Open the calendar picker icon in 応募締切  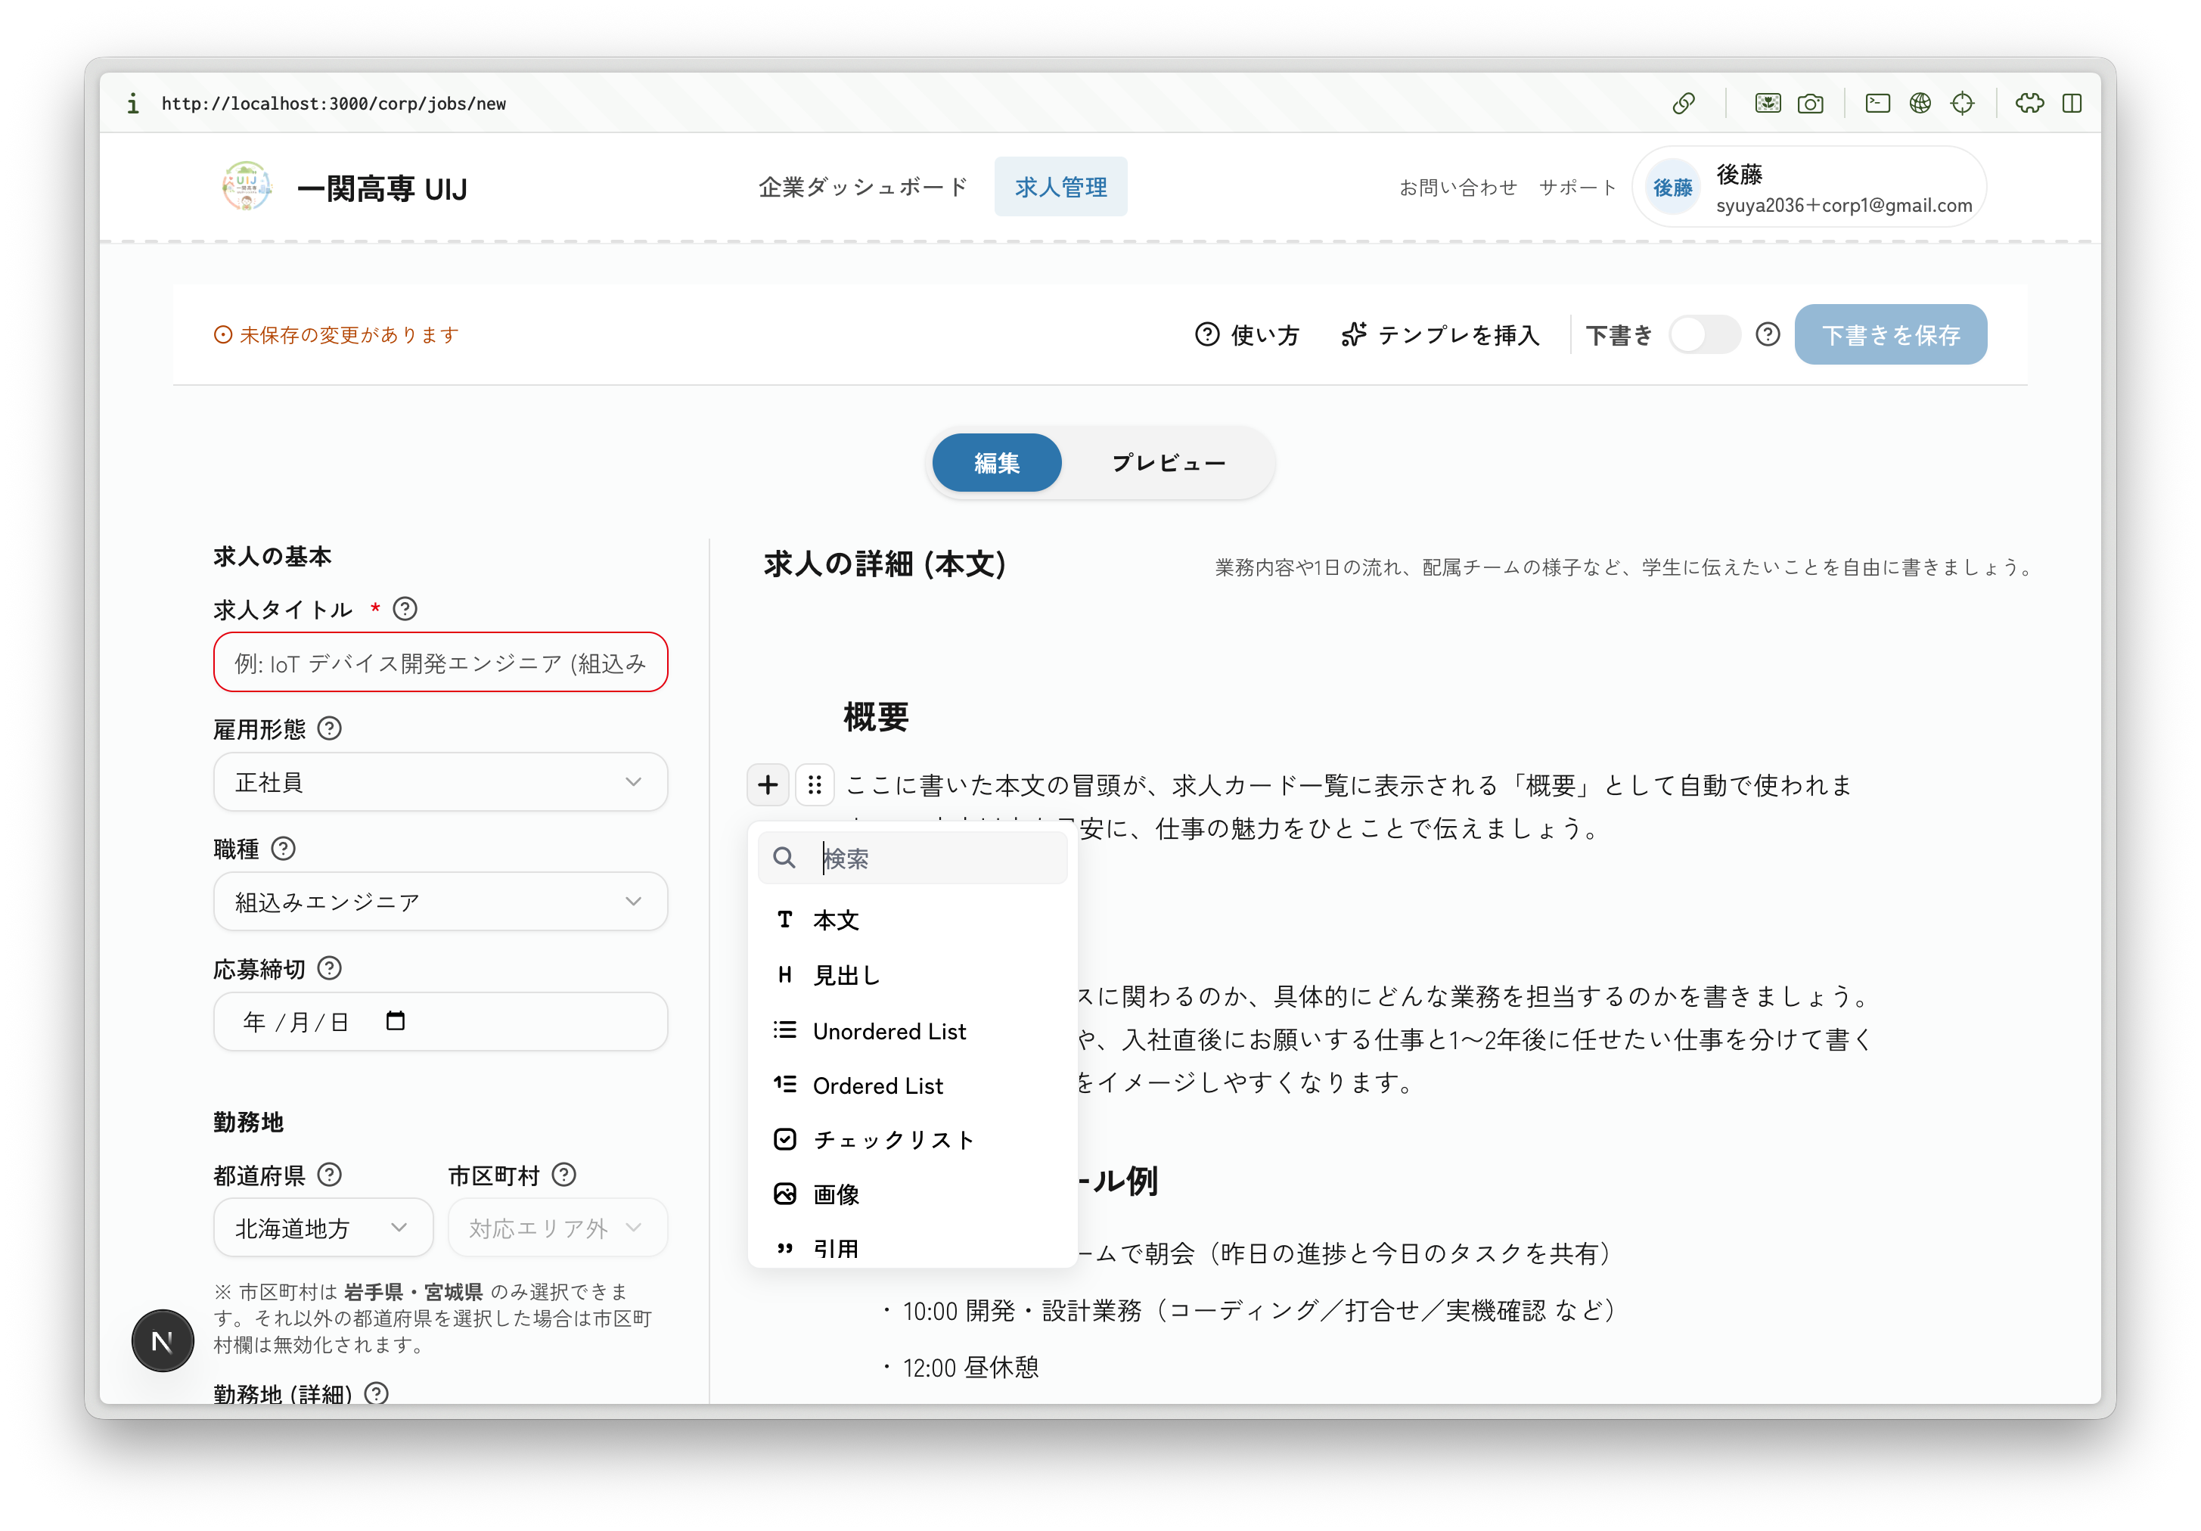395,1021
